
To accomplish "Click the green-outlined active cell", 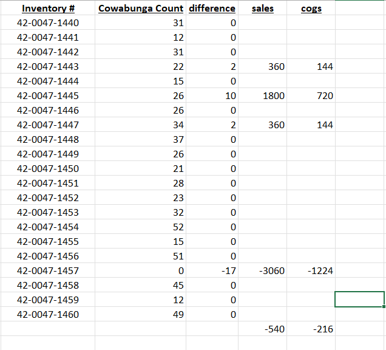I will (359, 299).
